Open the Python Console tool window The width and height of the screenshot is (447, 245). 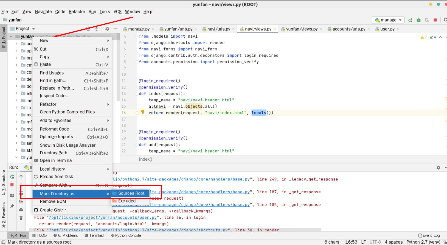click(126, 235)
